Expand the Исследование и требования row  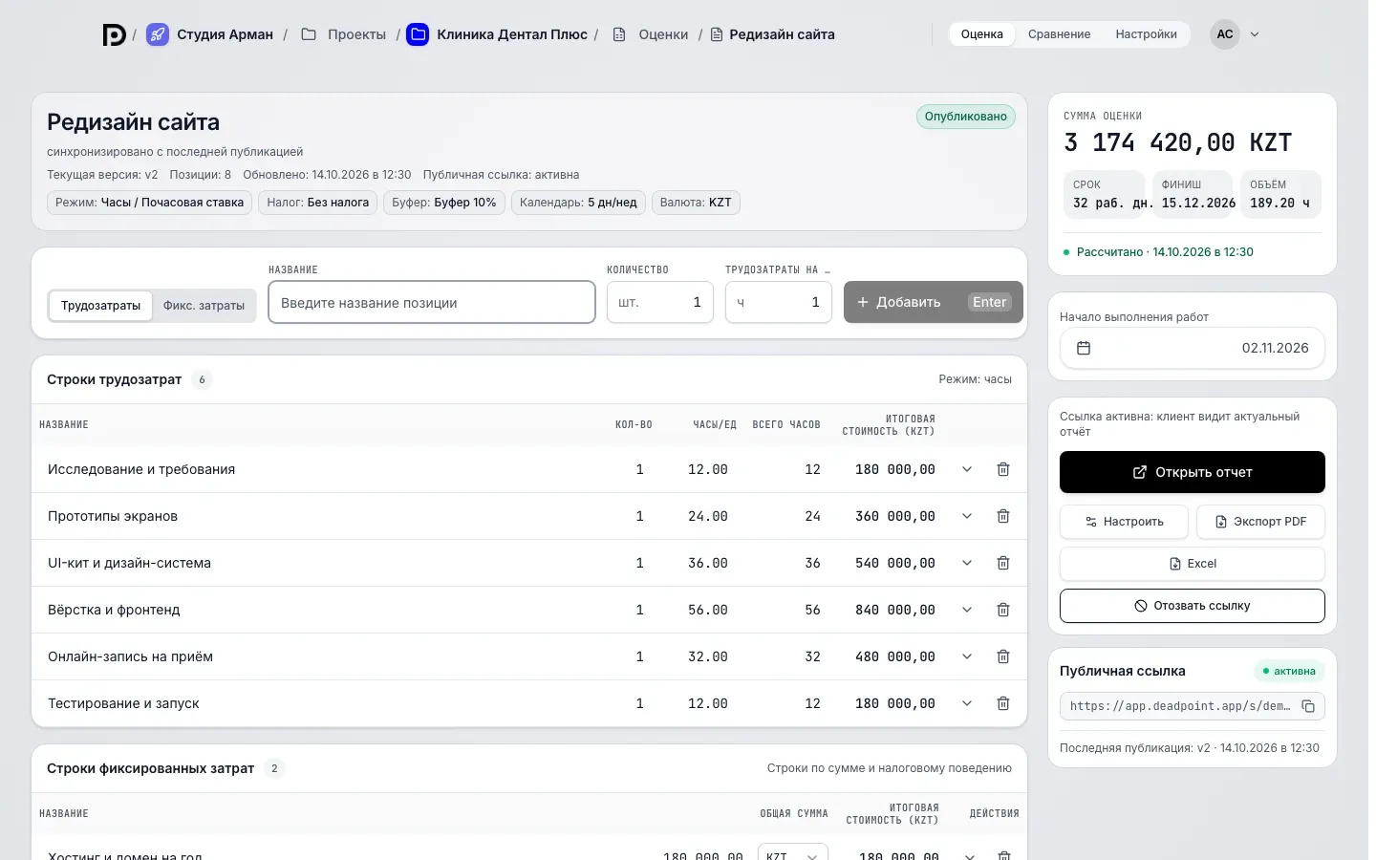click(x=967, y=469)
